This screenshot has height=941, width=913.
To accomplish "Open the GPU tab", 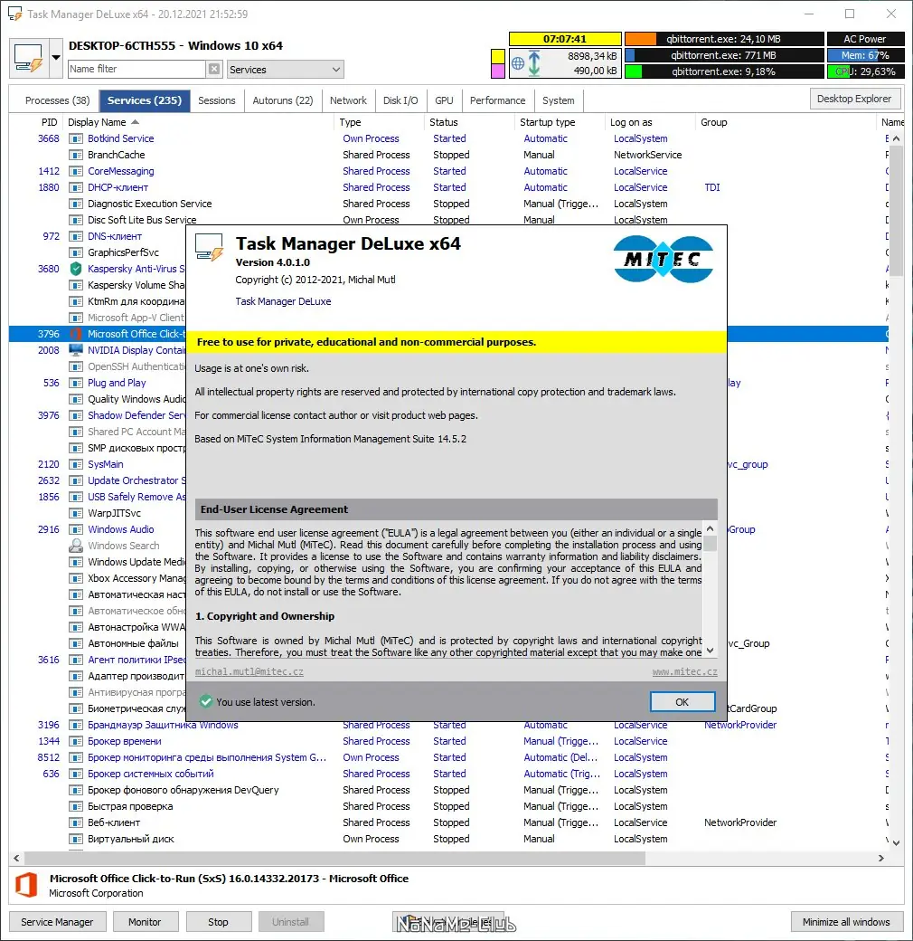I will coord(444,100).
